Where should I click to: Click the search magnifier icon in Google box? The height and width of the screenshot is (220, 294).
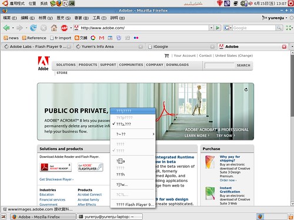pos(279,28)
